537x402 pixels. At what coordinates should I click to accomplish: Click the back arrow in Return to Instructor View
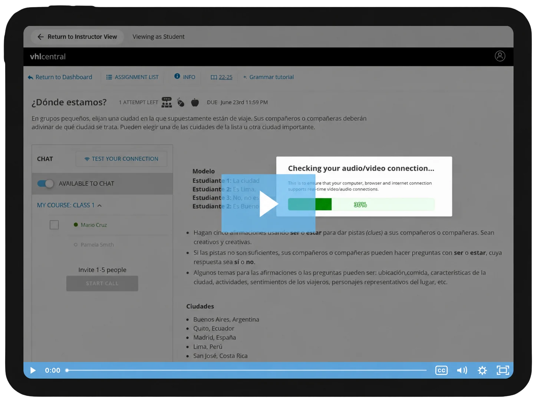tap(40, 37)
